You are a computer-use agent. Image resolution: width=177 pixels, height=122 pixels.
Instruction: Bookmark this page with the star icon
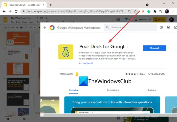tap(135, 11)
